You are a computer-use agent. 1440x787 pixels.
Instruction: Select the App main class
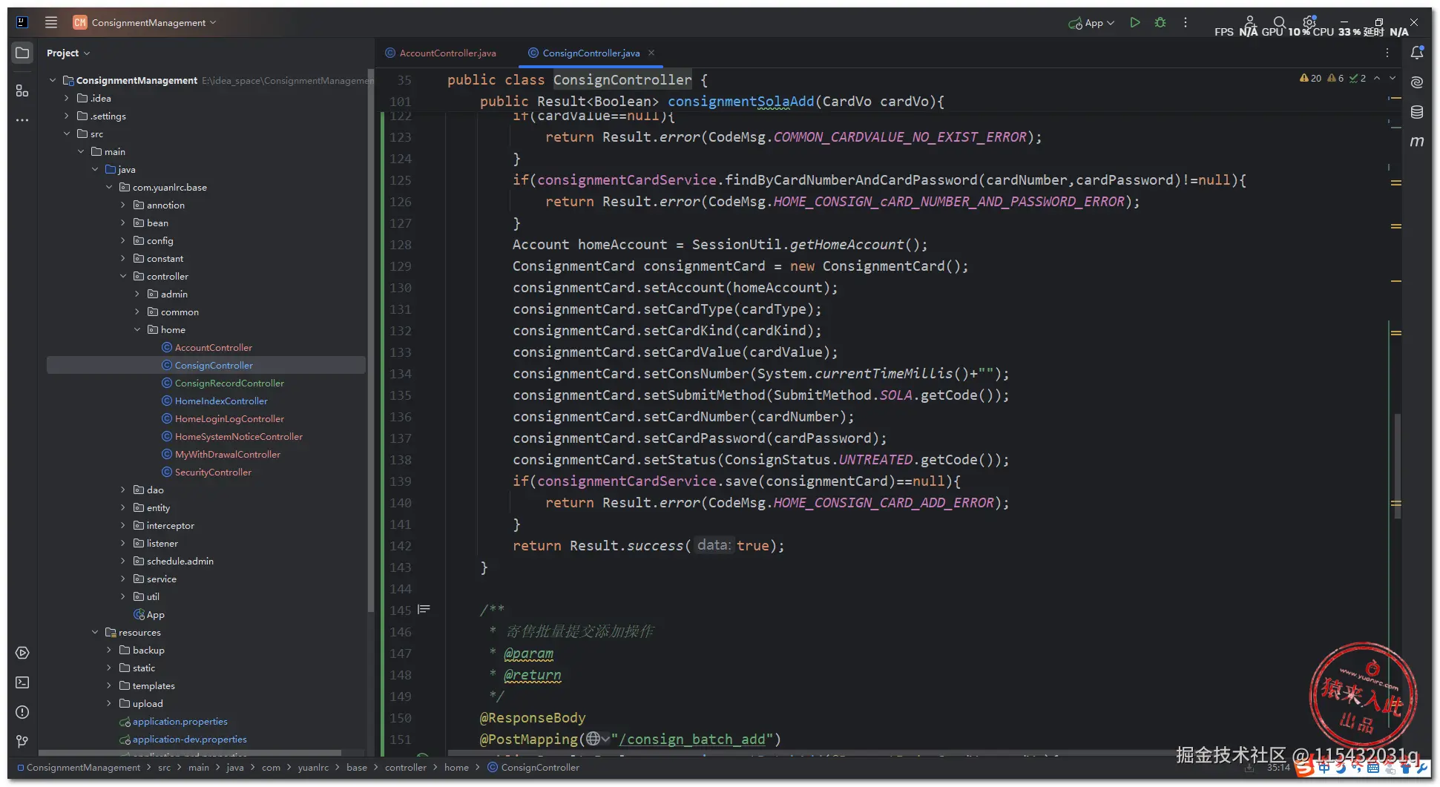149,614
